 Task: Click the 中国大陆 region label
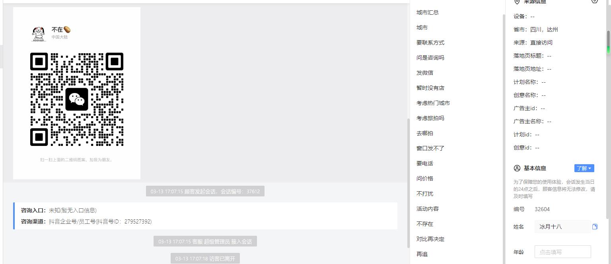coord(60,37)
